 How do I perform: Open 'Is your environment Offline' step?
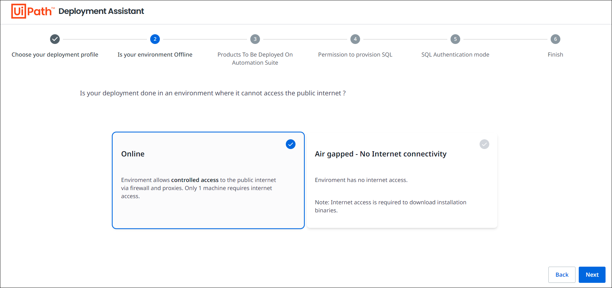[155, 55]
